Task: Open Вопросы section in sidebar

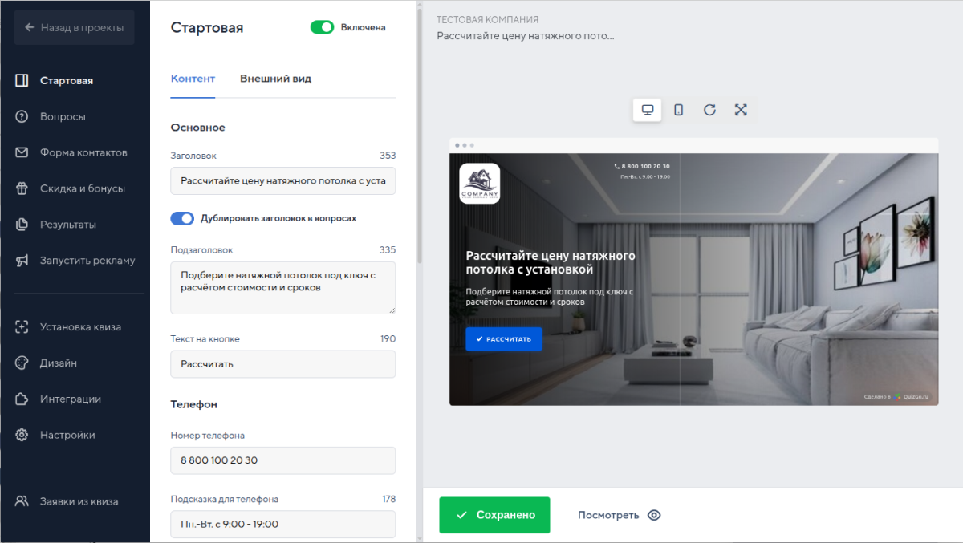Action: point(63,116)
